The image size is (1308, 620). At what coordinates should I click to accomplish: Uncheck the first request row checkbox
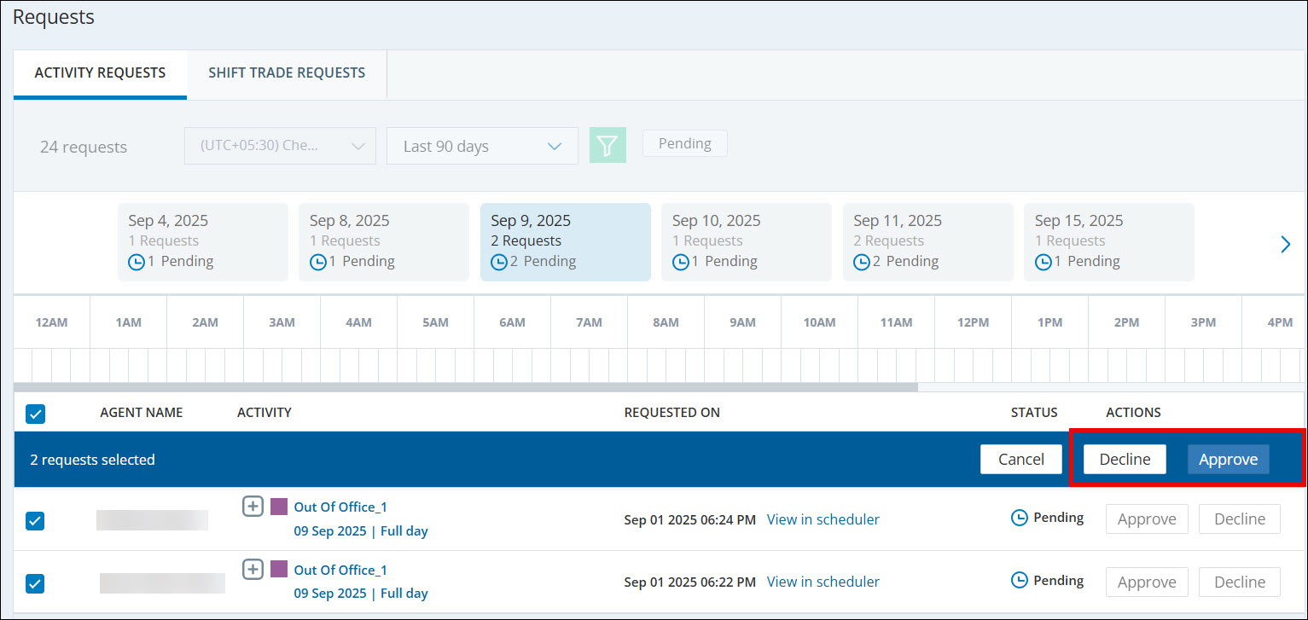[x=35, y=520]
